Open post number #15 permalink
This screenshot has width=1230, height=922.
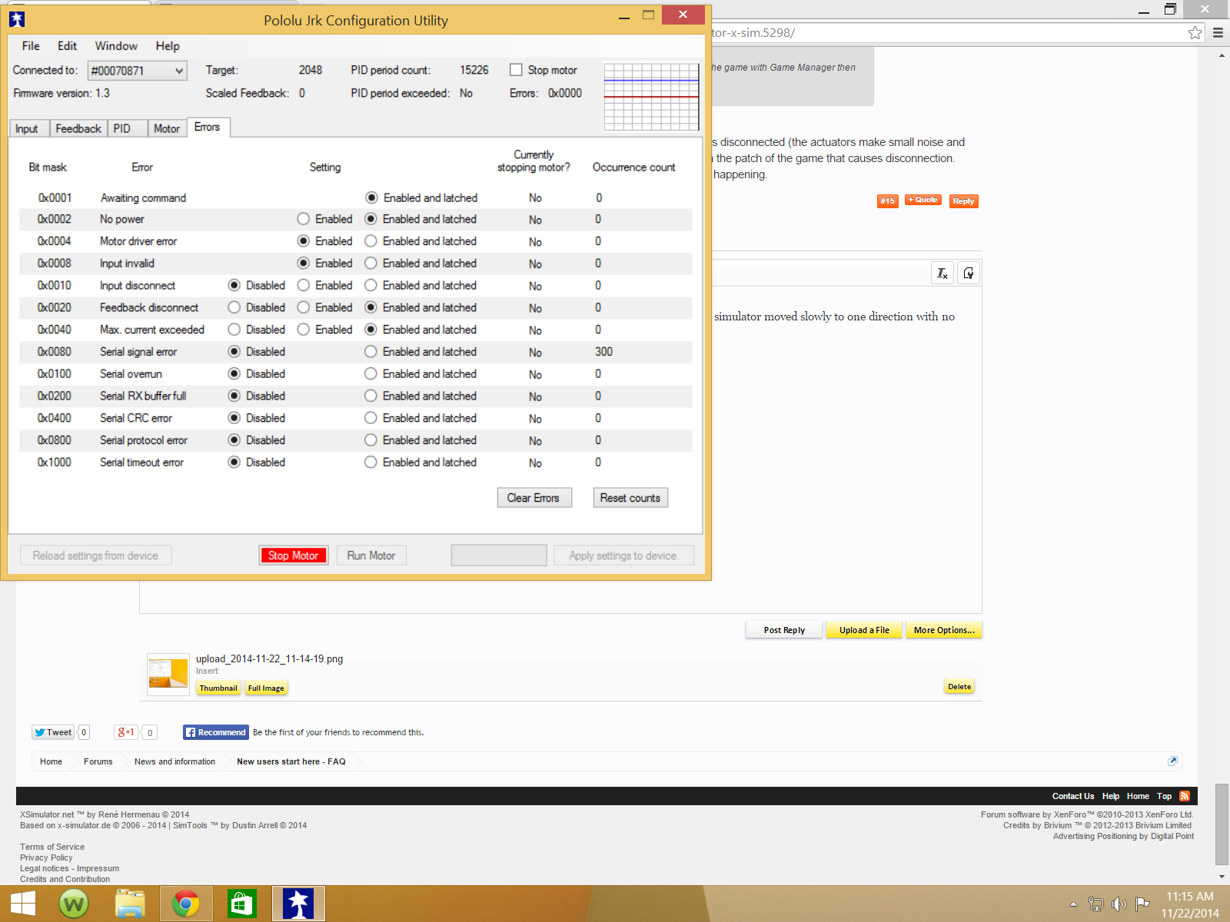887,201
